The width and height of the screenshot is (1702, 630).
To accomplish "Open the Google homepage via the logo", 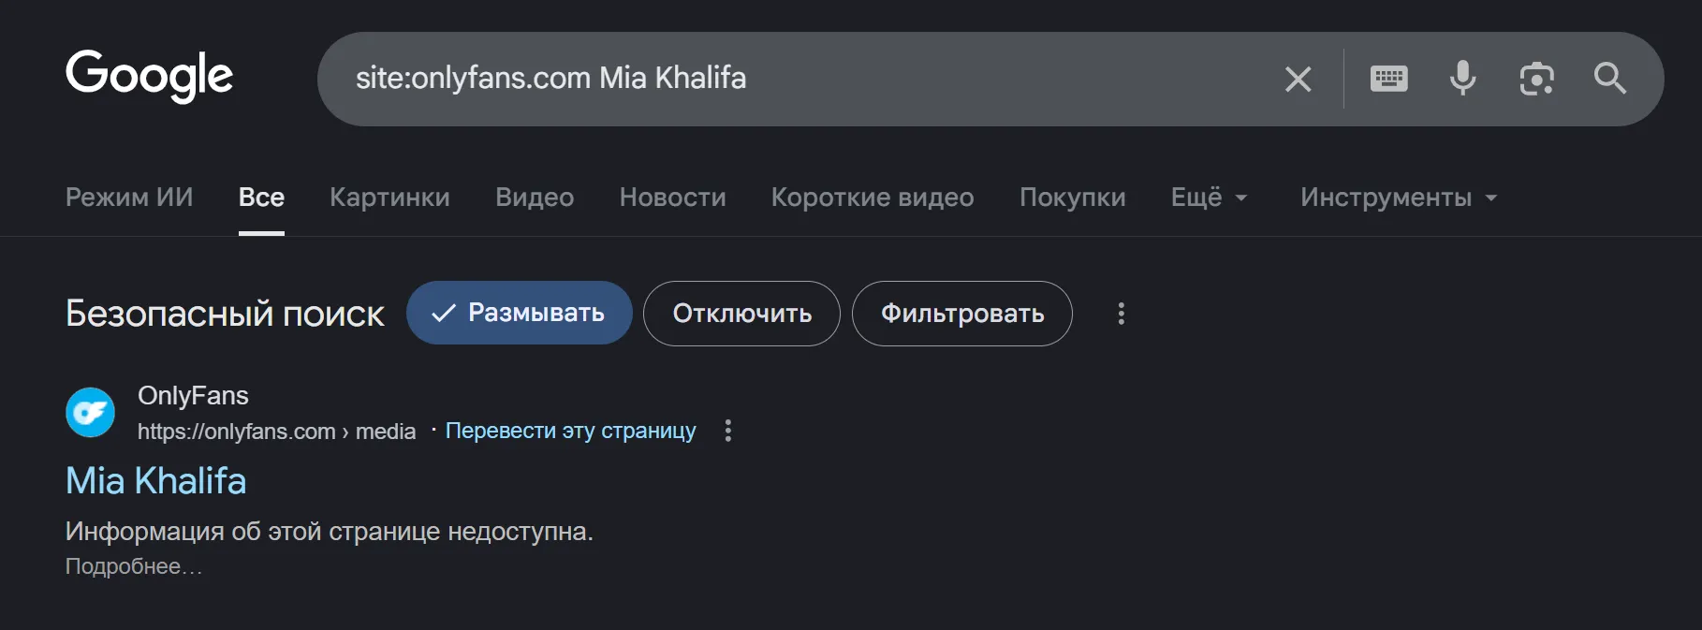I will [149, 77].
